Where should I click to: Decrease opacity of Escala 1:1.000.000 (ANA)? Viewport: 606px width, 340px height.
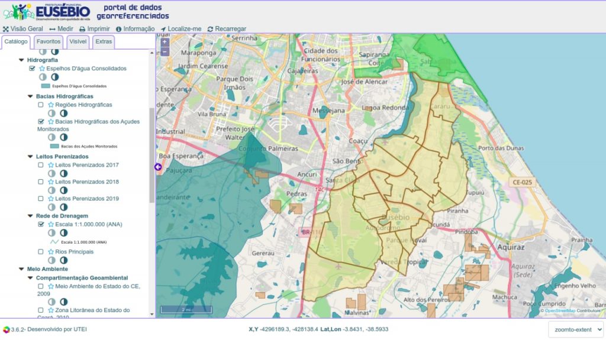(52, 233)
